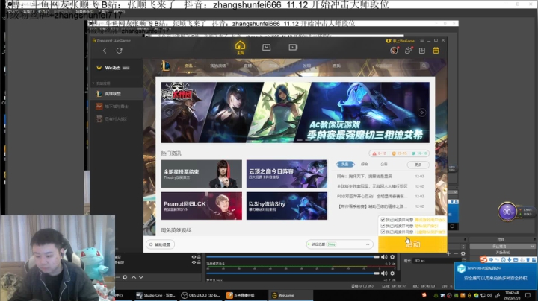Screen dimensions: 538x301
Task: Move OBS source up with arrow
Action: (134, 277)
